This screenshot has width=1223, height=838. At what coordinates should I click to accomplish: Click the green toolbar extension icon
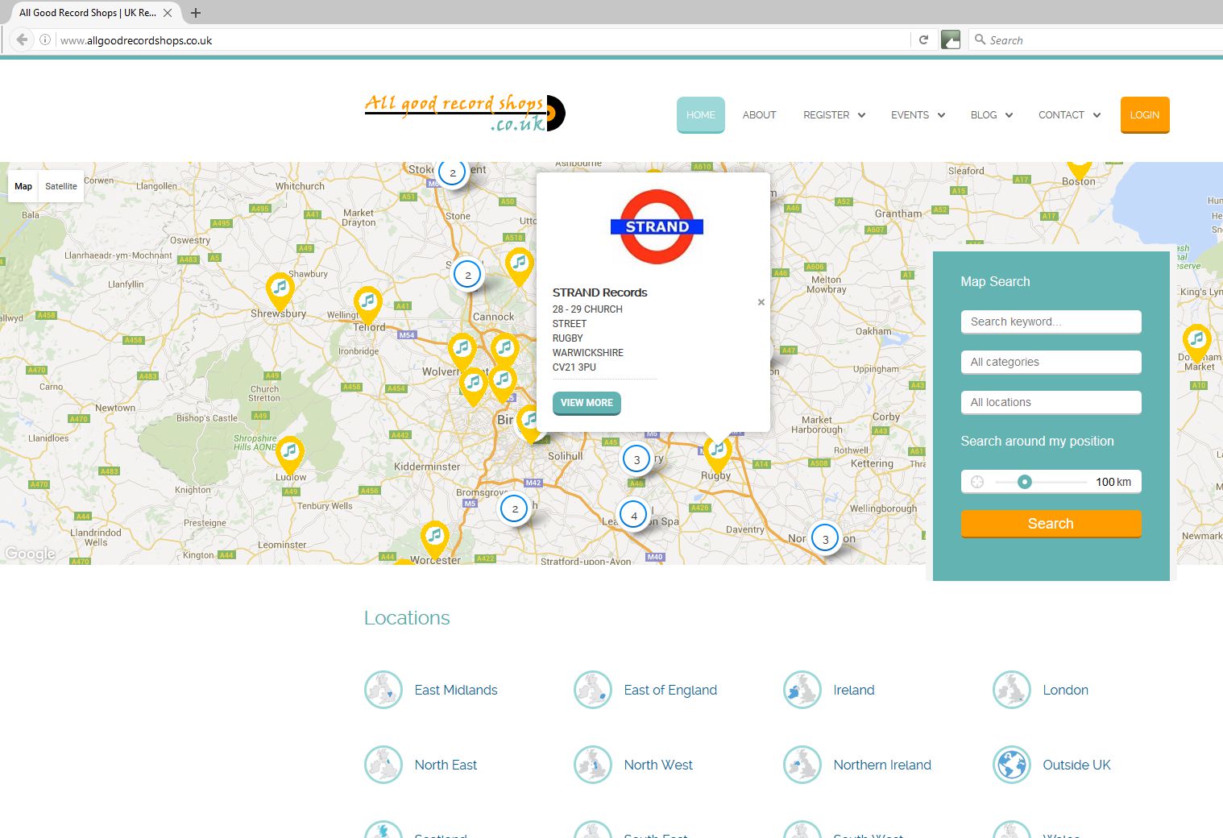[x=951, y=39]
